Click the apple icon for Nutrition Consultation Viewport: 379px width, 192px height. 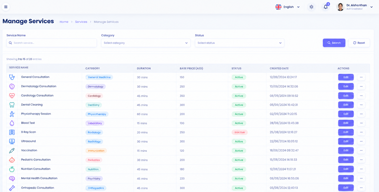click(12, 169)
